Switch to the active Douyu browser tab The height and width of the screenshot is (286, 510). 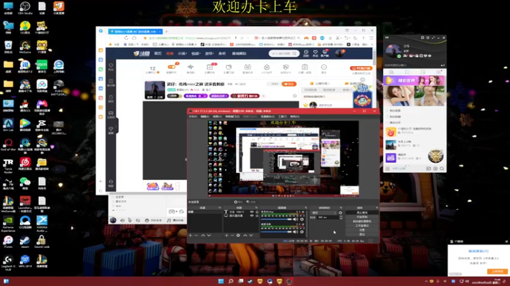click(135, 31)
